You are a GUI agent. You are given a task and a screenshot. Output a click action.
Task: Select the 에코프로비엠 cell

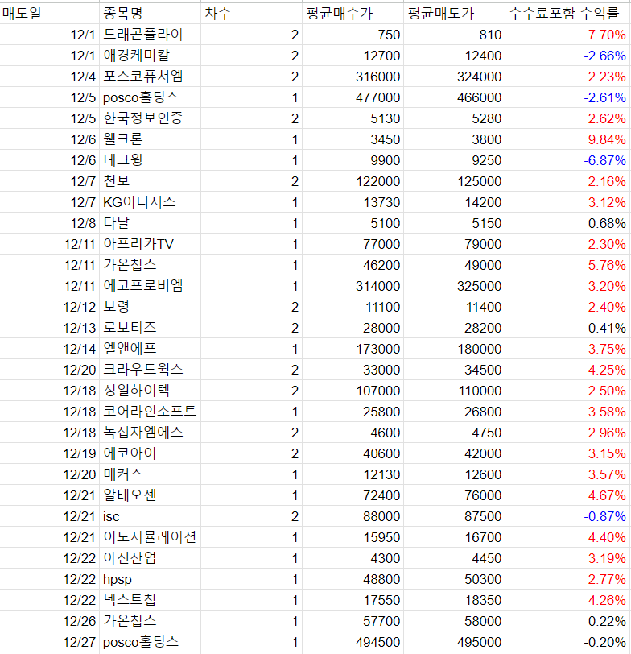pyautogui.click(x=150, y=286)
